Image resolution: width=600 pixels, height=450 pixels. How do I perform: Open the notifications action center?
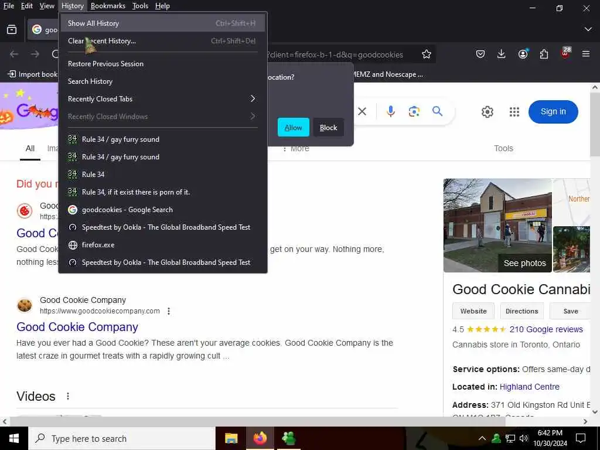coord(581,438)
